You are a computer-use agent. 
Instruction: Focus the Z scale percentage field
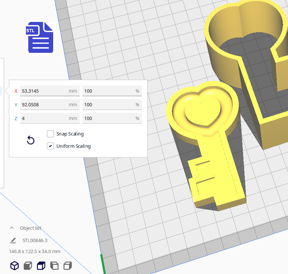pyautogui.click(x=108, y=118)
